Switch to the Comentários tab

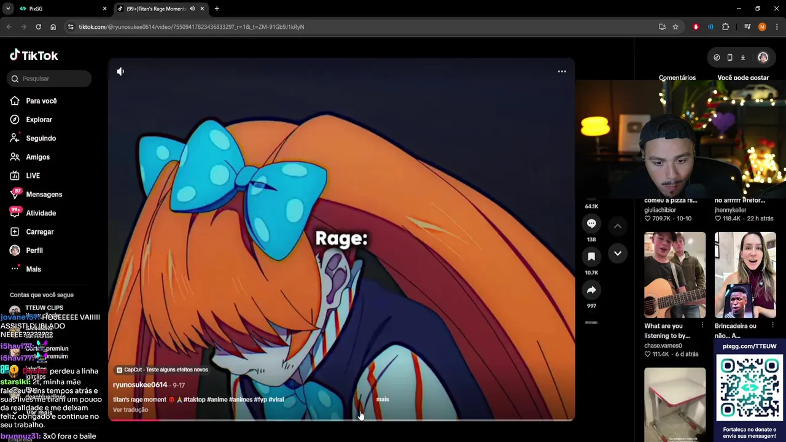point(677,77)
